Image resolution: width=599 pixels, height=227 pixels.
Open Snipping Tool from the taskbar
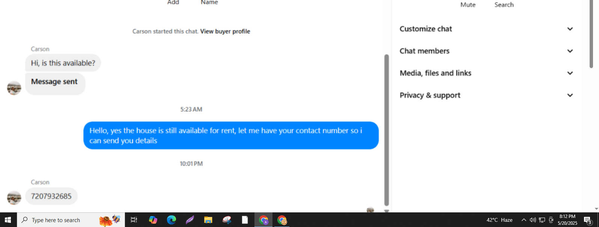(x=227, y=220)
